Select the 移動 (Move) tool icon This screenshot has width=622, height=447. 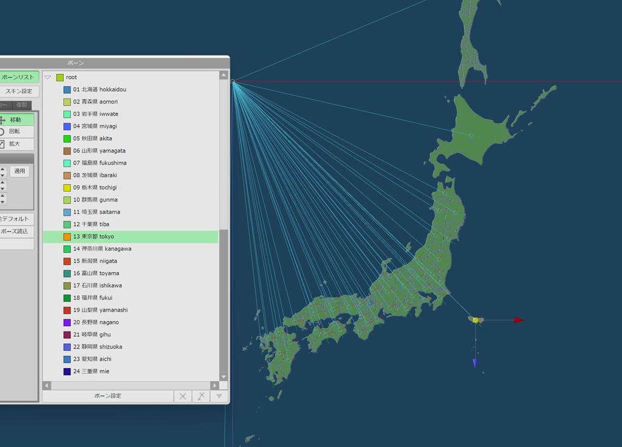click(15, 119)
